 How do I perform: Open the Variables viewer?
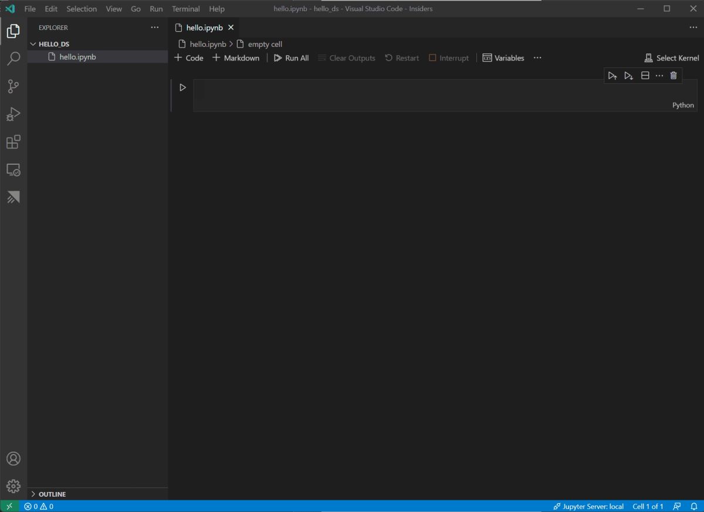coord(503,58)
